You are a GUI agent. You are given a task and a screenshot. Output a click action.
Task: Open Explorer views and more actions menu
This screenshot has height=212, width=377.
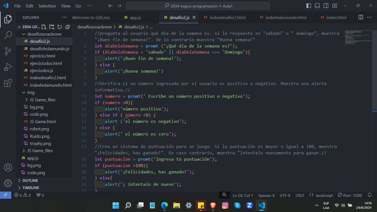65,17
